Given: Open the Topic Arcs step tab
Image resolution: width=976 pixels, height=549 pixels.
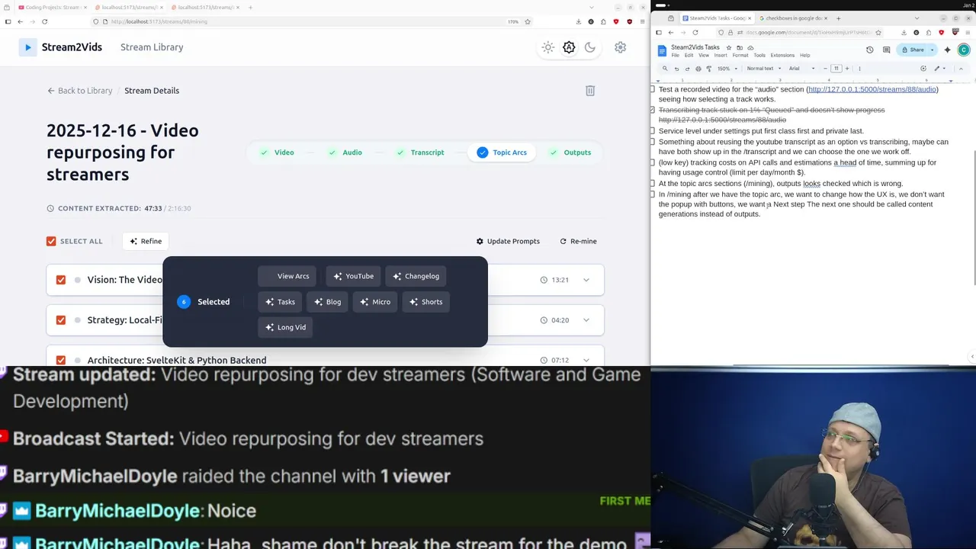Looking at the screenshot, I should point(502,152).
